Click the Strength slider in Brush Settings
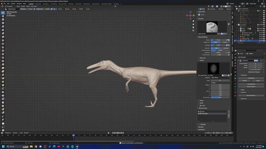The image size is (266, 149). tap(218, 45)
